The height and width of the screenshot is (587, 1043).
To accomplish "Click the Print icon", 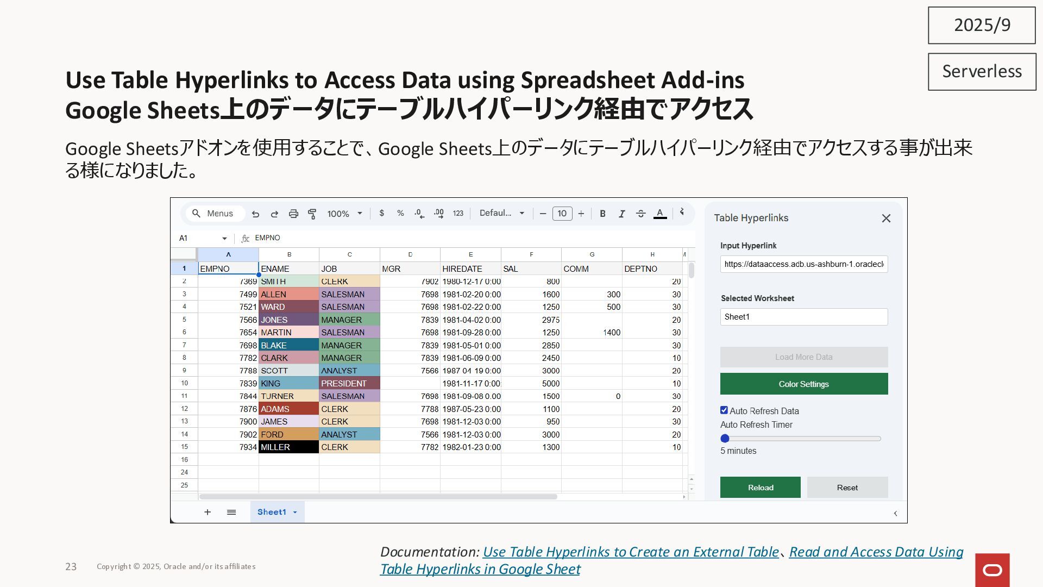I will [293, 214].
